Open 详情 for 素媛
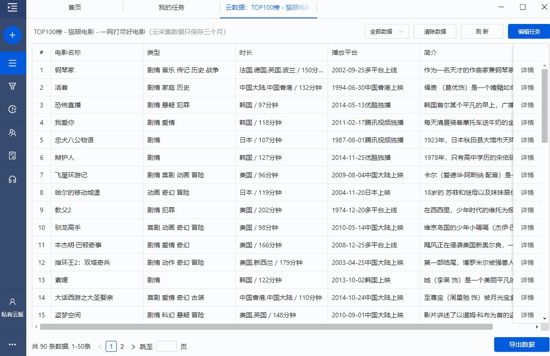550x356 pixels. (527, 280)
